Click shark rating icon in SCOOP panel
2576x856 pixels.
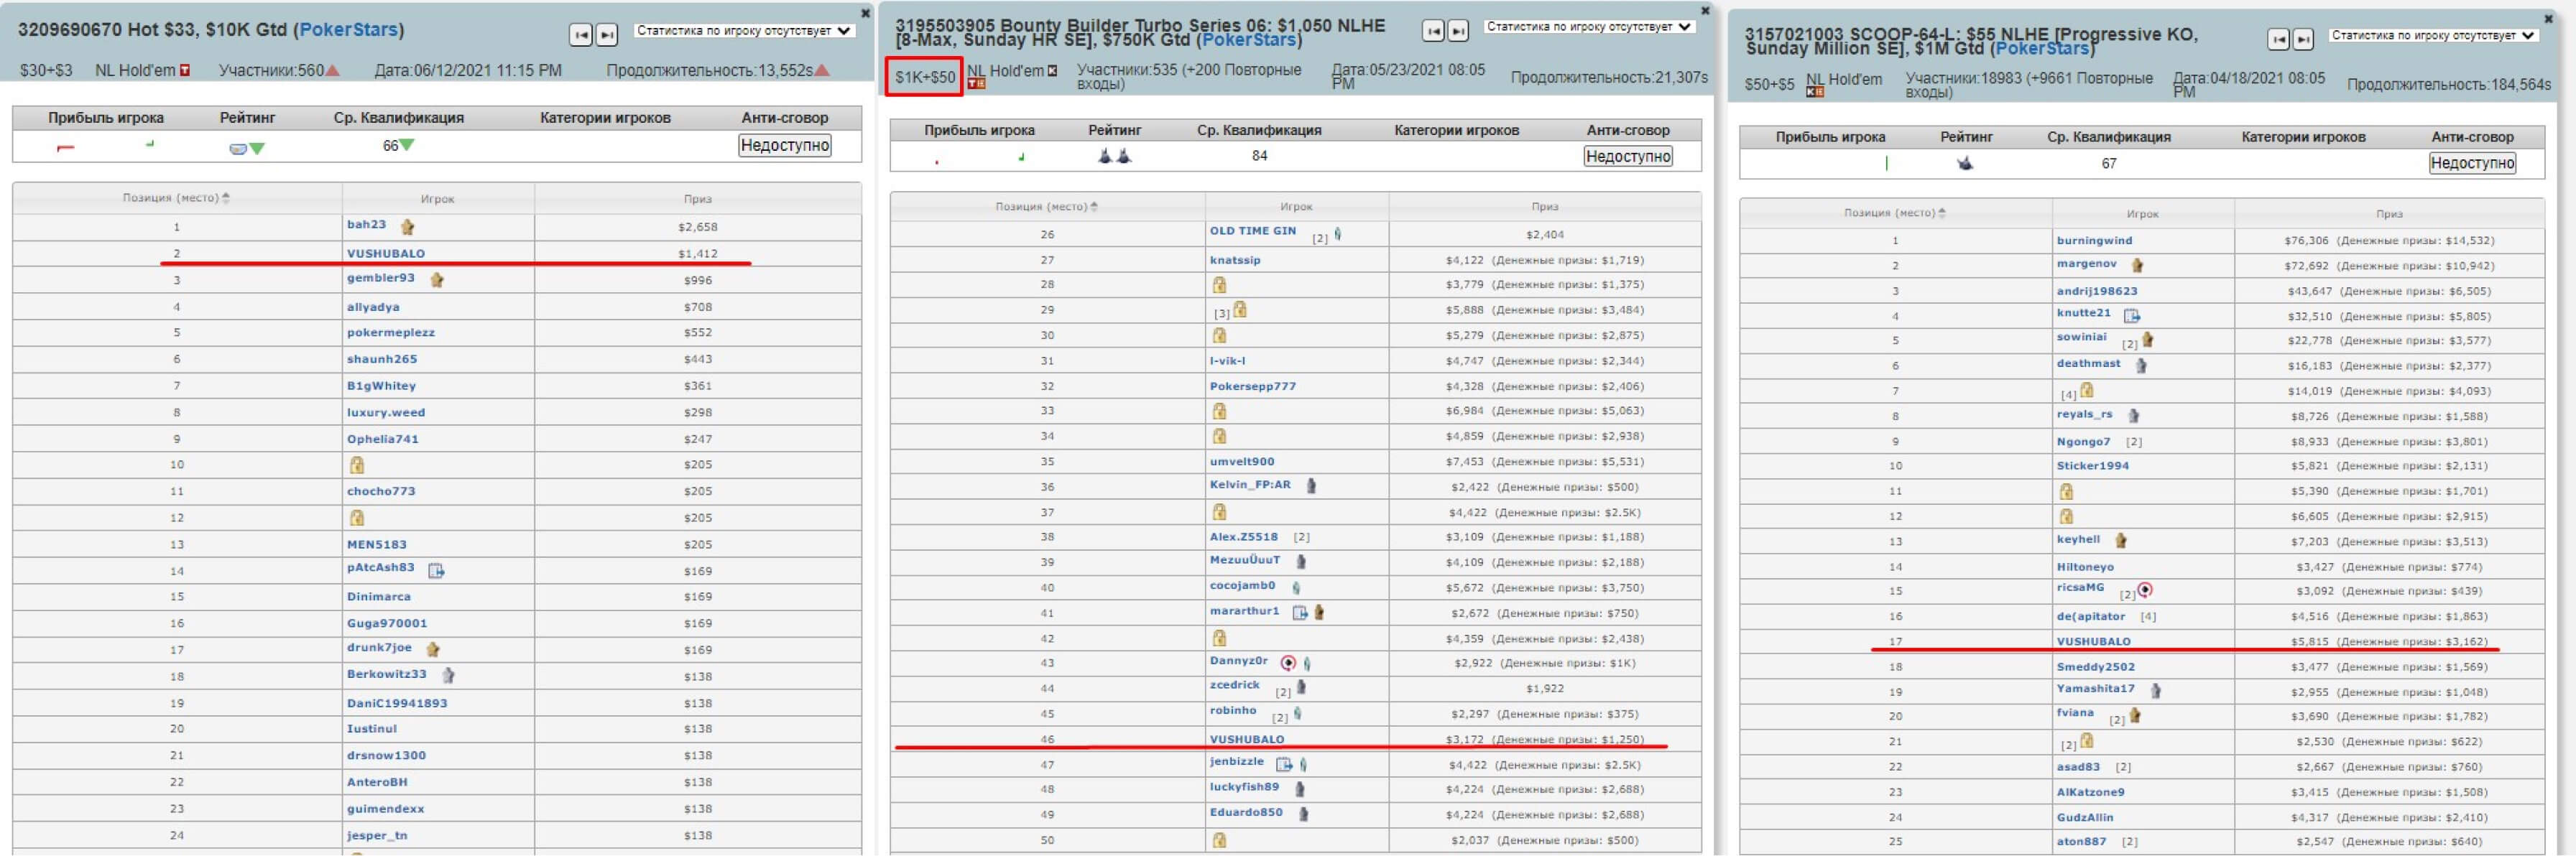(x=1965, y=163)
